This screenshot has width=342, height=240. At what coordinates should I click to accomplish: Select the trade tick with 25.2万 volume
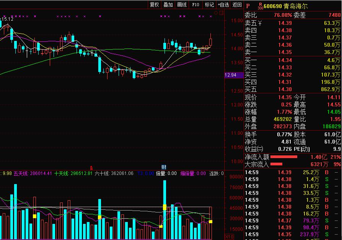293,172
